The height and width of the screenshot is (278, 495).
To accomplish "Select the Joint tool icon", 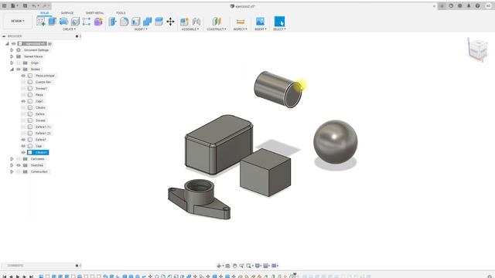I will [196, 22].
